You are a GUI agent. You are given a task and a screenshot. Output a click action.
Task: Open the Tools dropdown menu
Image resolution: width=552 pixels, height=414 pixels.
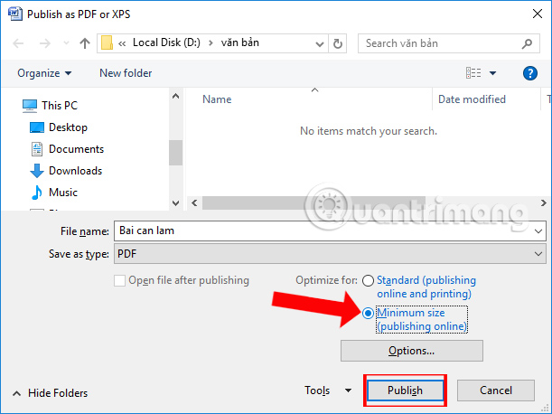(x=328, y=390)
